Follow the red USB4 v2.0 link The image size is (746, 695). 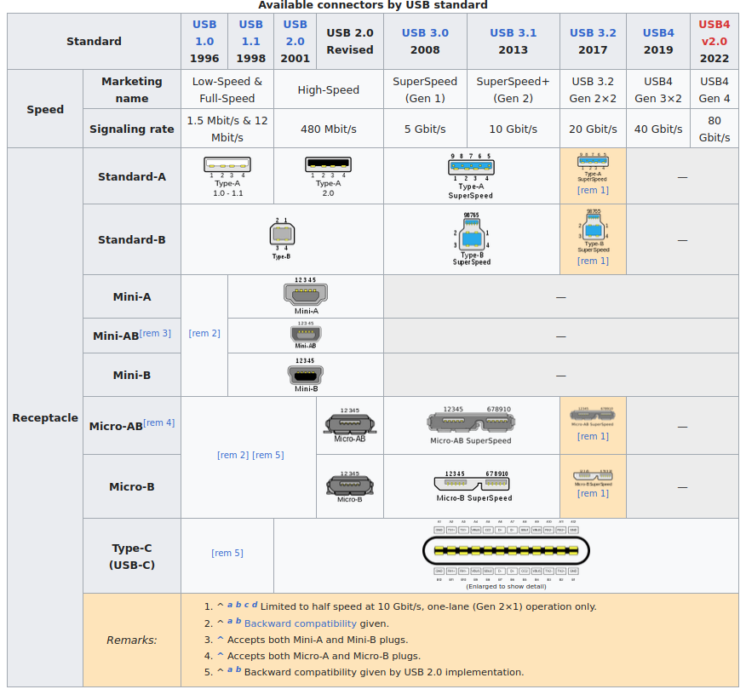714,32
